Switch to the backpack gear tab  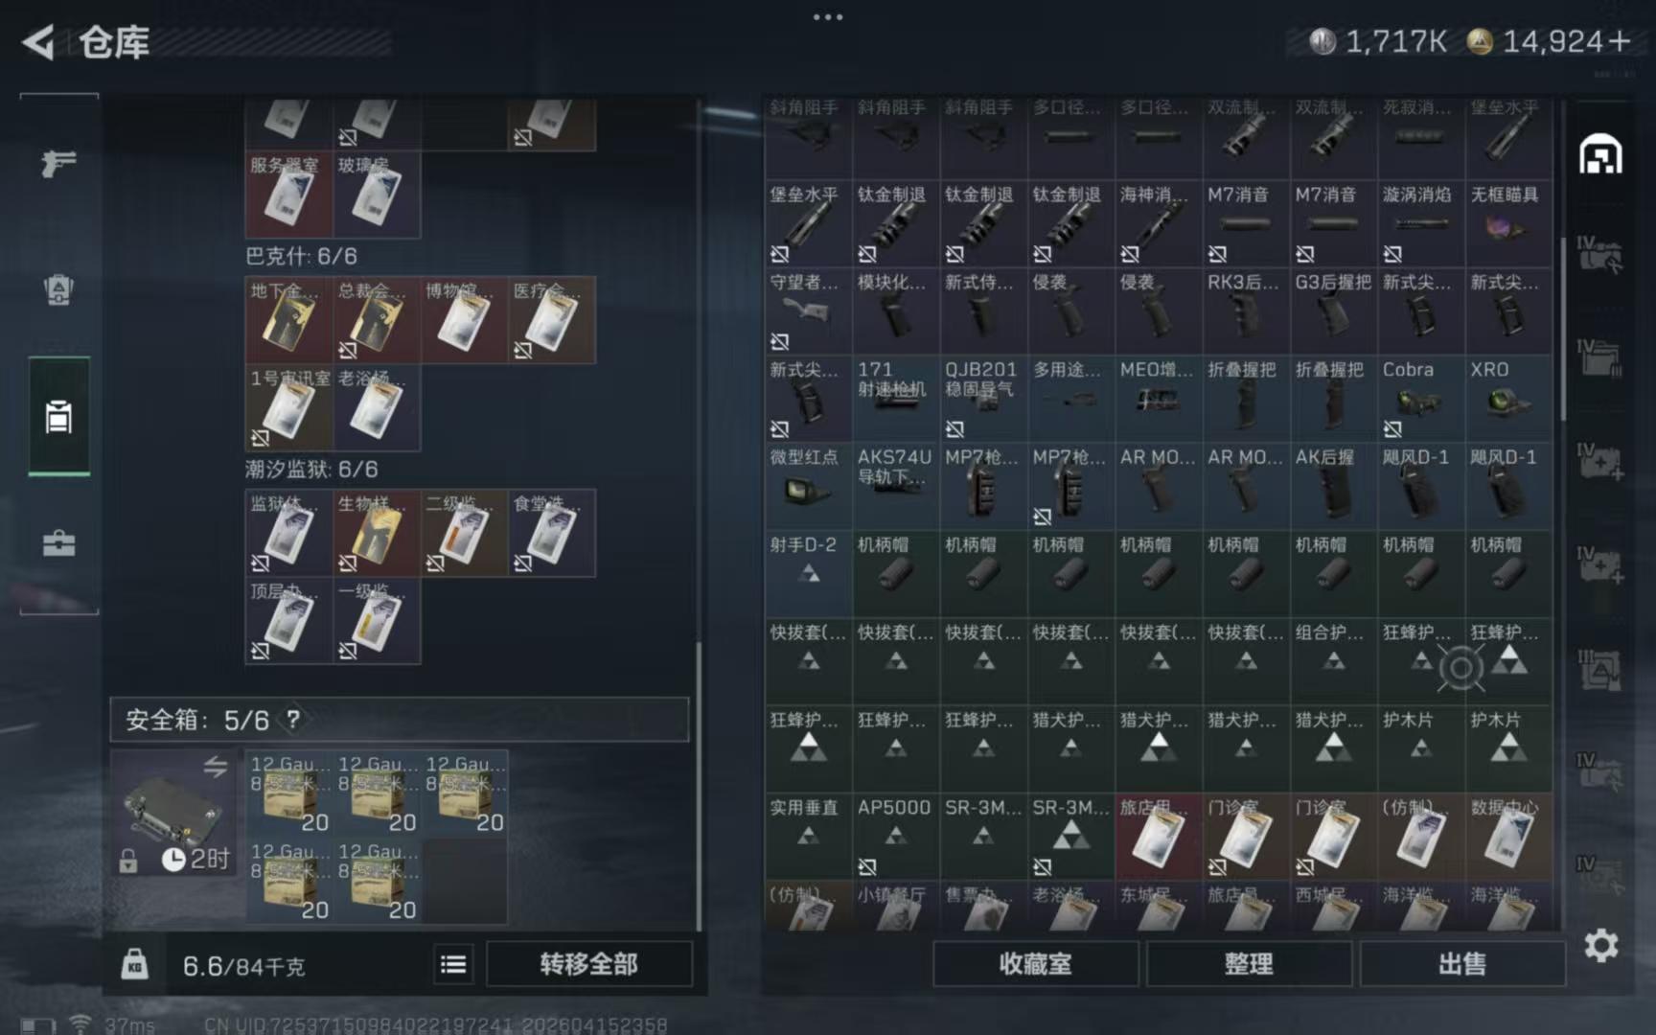[x=58, y=289]
